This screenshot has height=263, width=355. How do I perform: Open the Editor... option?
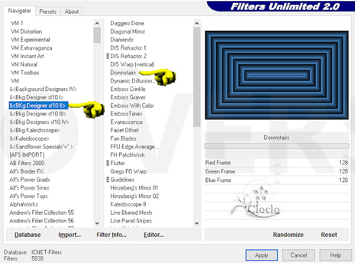coord(153,235)
